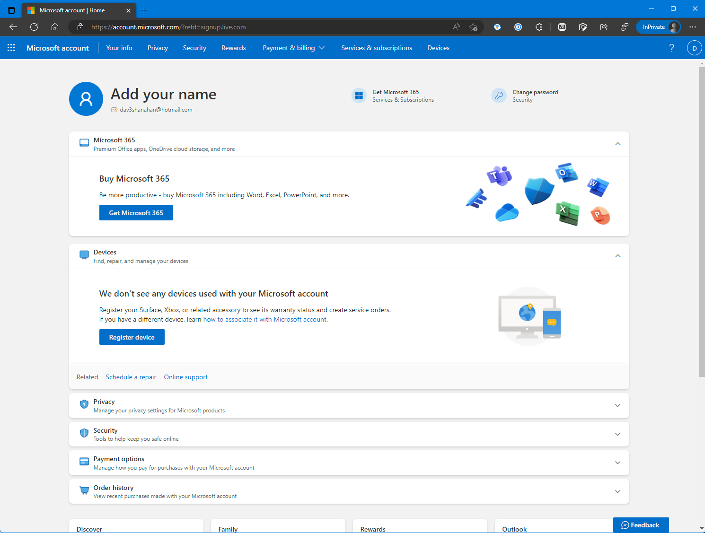Screen dimensions: 705x533
Task: Collapse the Microsoft 365 section
Action: coord(618,144)
